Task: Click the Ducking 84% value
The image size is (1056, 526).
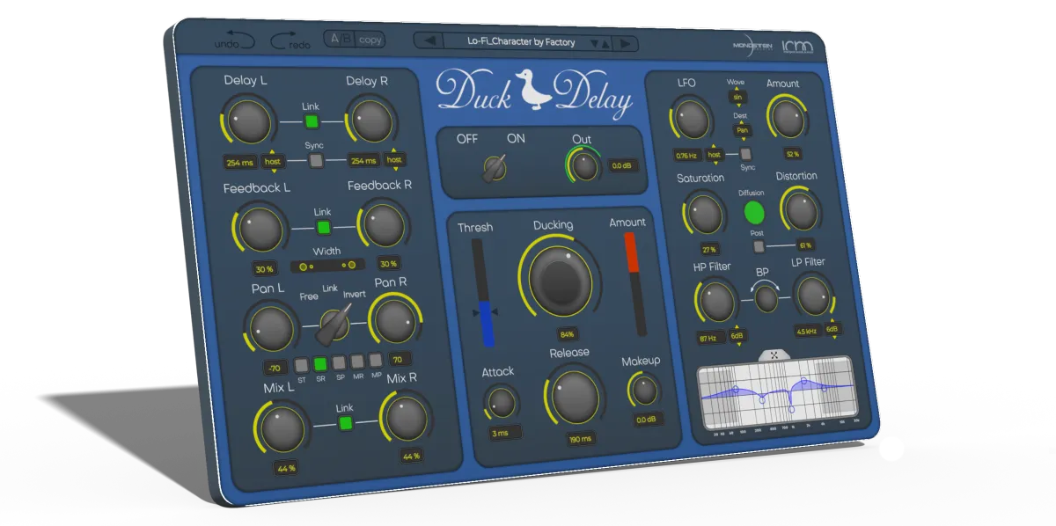Action: point(566,334)
